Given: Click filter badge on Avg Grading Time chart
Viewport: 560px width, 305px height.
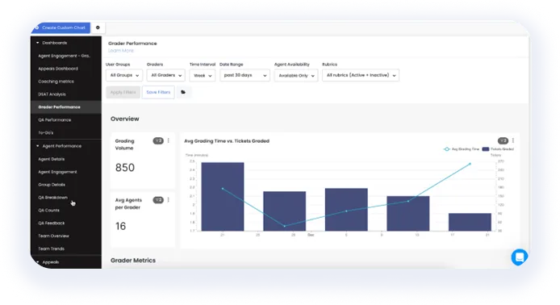Looking at the screenshot, I should (503, 140).
